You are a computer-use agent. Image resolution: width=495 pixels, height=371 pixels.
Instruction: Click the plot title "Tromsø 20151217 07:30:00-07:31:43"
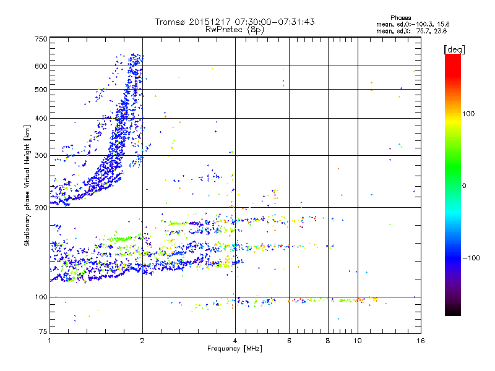[x=235, y=22]
